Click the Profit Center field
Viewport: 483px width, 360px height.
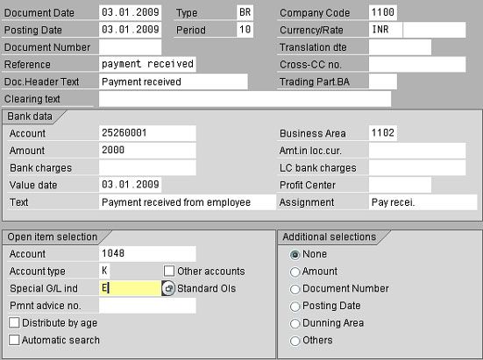pos(400,185)
